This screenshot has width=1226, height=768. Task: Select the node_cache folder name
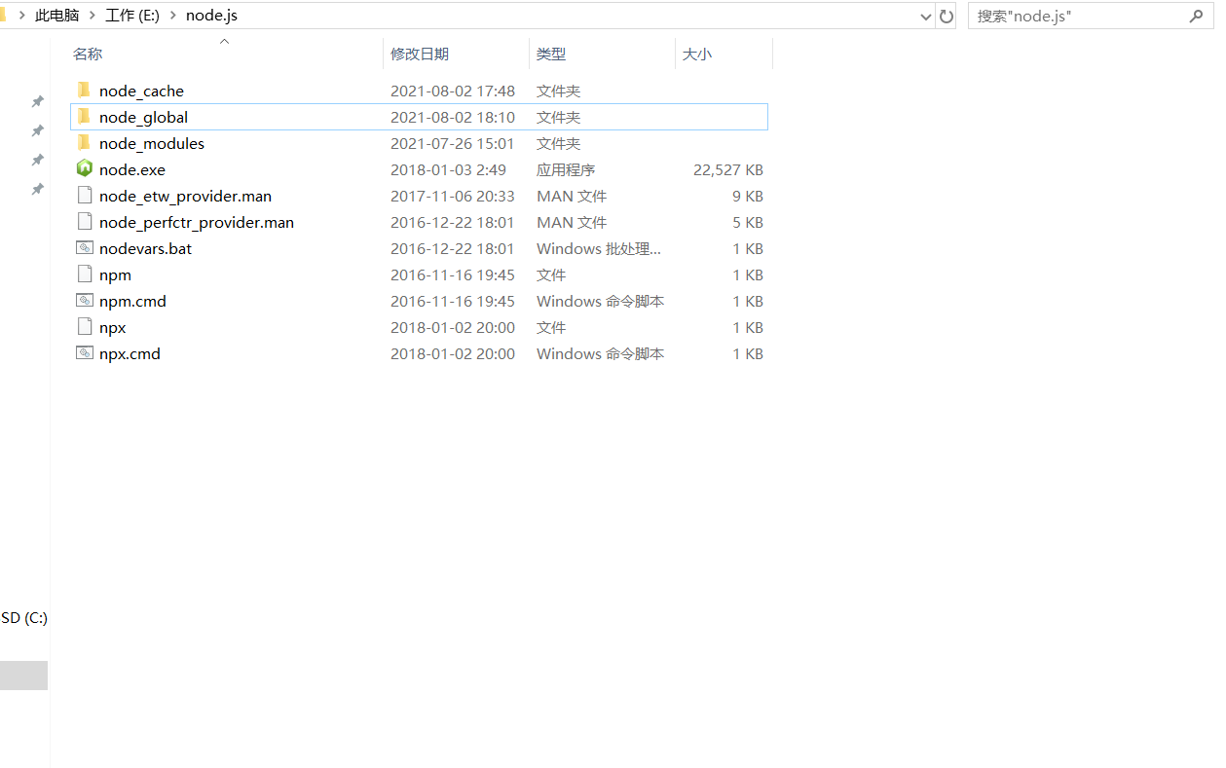click(141, 91)
